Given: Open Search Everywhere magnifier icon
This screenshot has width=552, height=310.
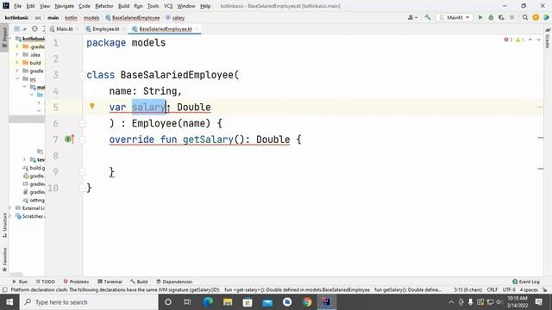Looking at the screenshot, I should point(525,17).
